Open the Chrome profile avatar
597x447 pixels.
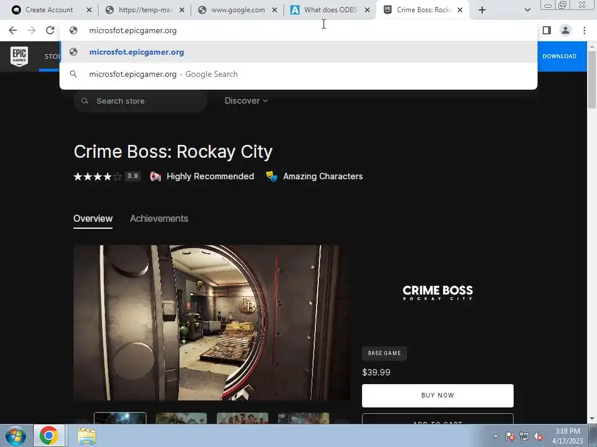tap(566, 30)
